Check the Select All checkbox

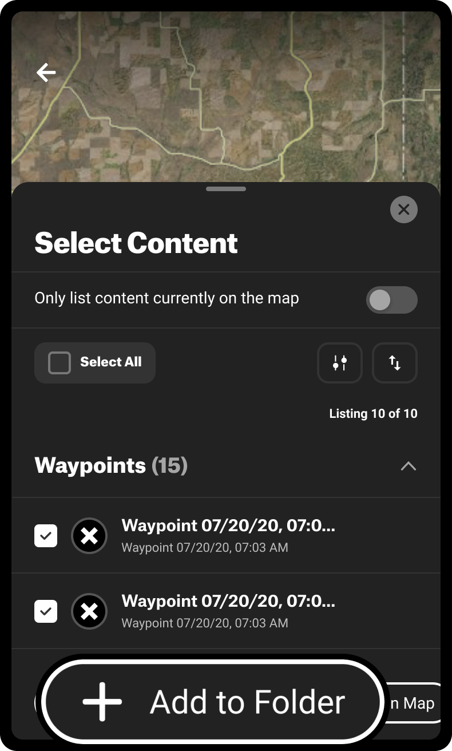pyautogui.click(x=60, y=363)
